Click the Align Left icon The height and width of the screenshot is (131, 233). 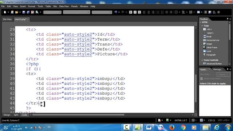tap(144, 12)
